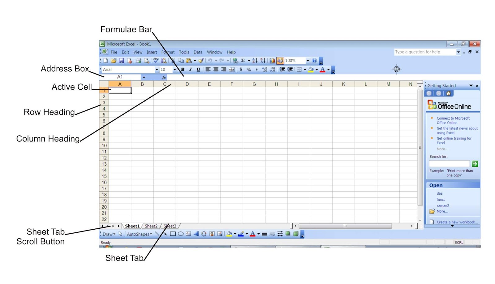Open the raman2 workbook

pos(443,206)
